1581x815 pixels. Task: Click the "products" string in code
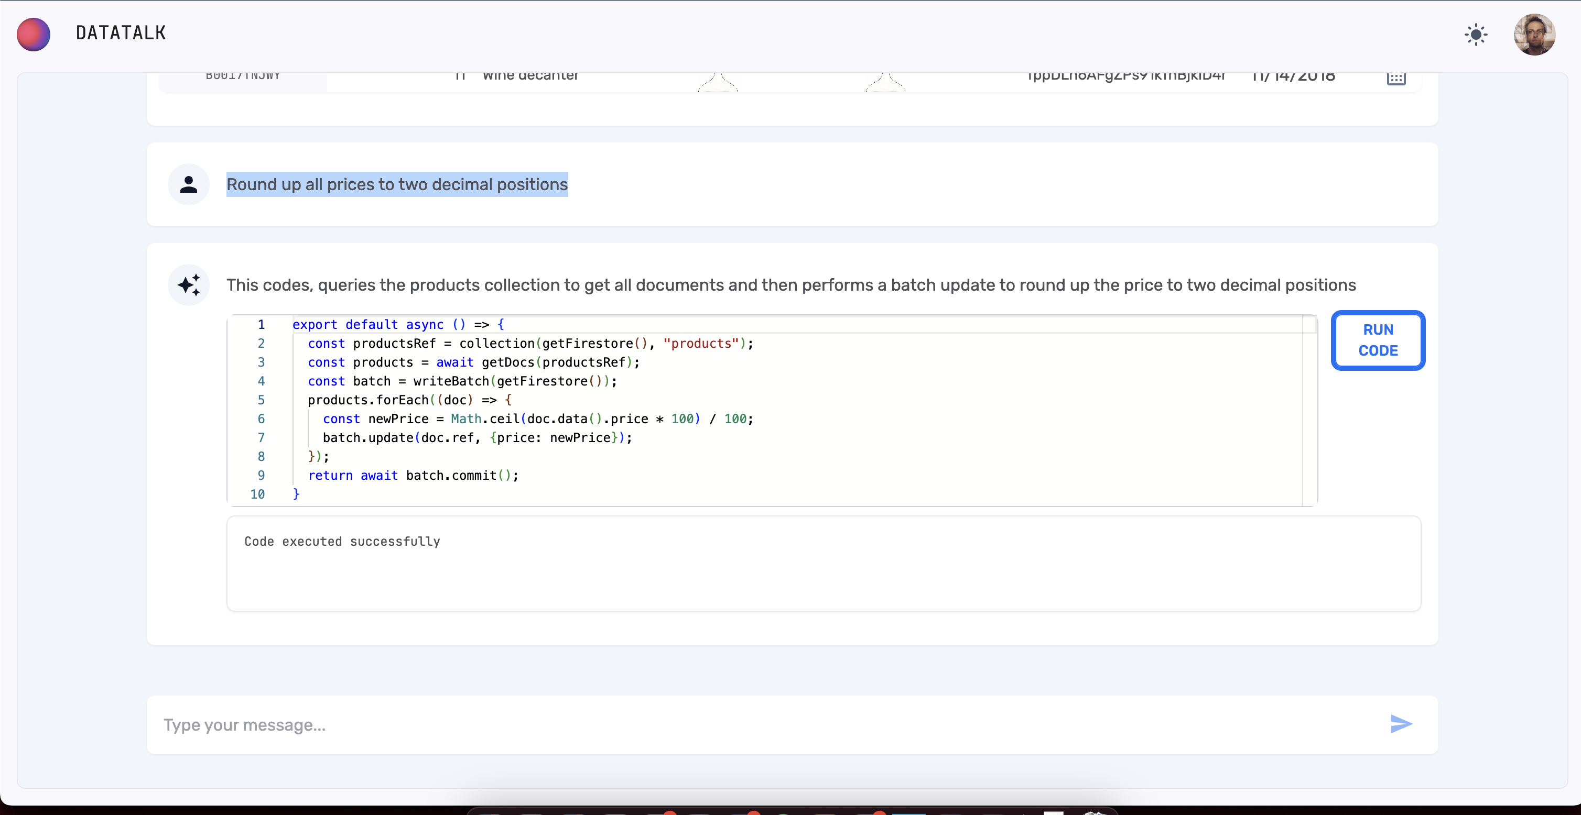[x=700, y=344]
